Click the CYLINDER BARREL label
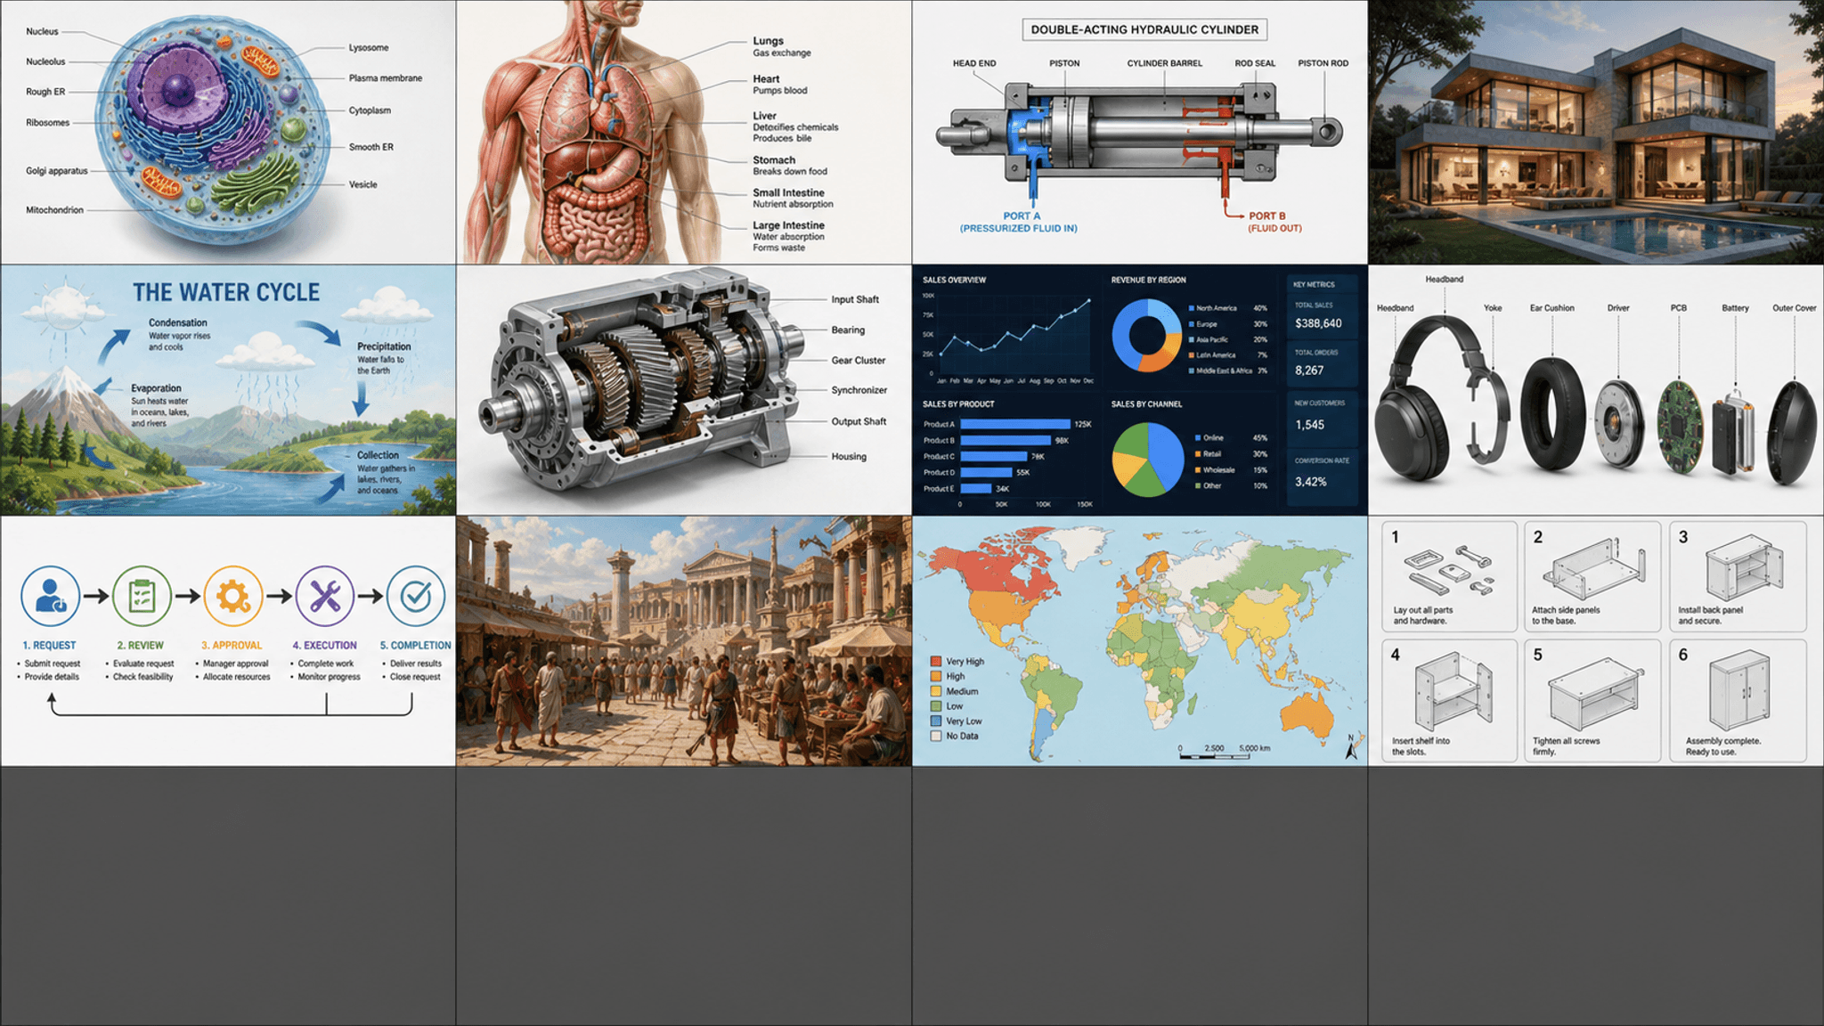 coord(1164,63)
